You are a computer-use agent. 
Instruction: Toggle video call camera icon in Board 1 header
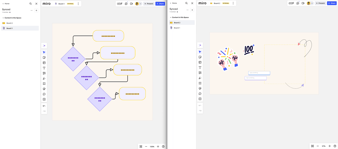point(131,4)
